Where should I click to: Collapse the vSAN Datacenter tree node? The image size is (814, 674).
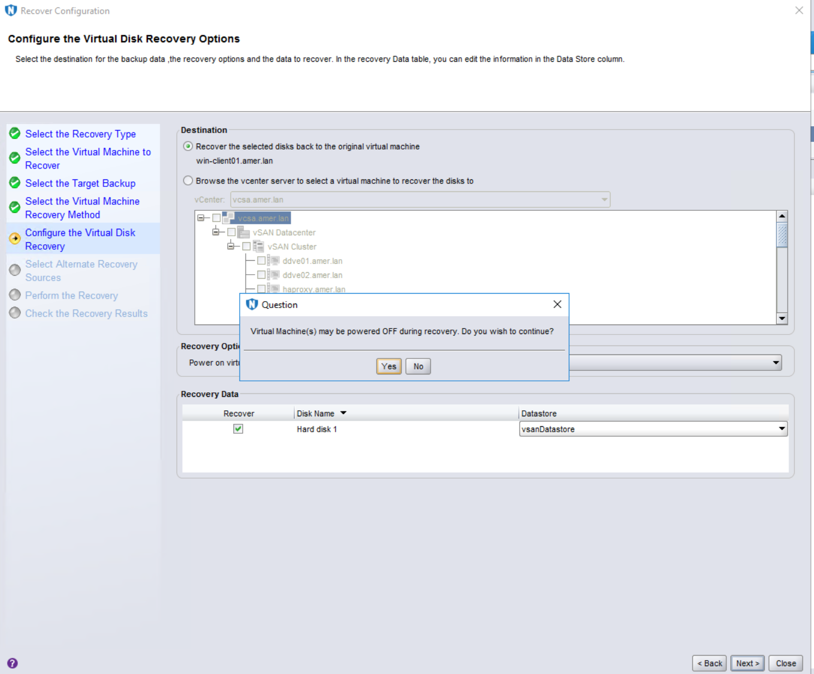pyautogui.click(x=216, y=232)
